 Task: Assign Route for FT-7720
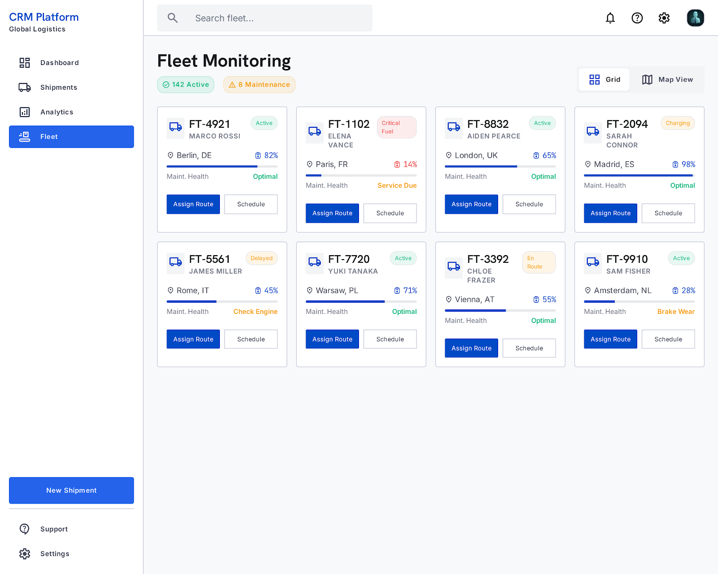tap(333, 339)
